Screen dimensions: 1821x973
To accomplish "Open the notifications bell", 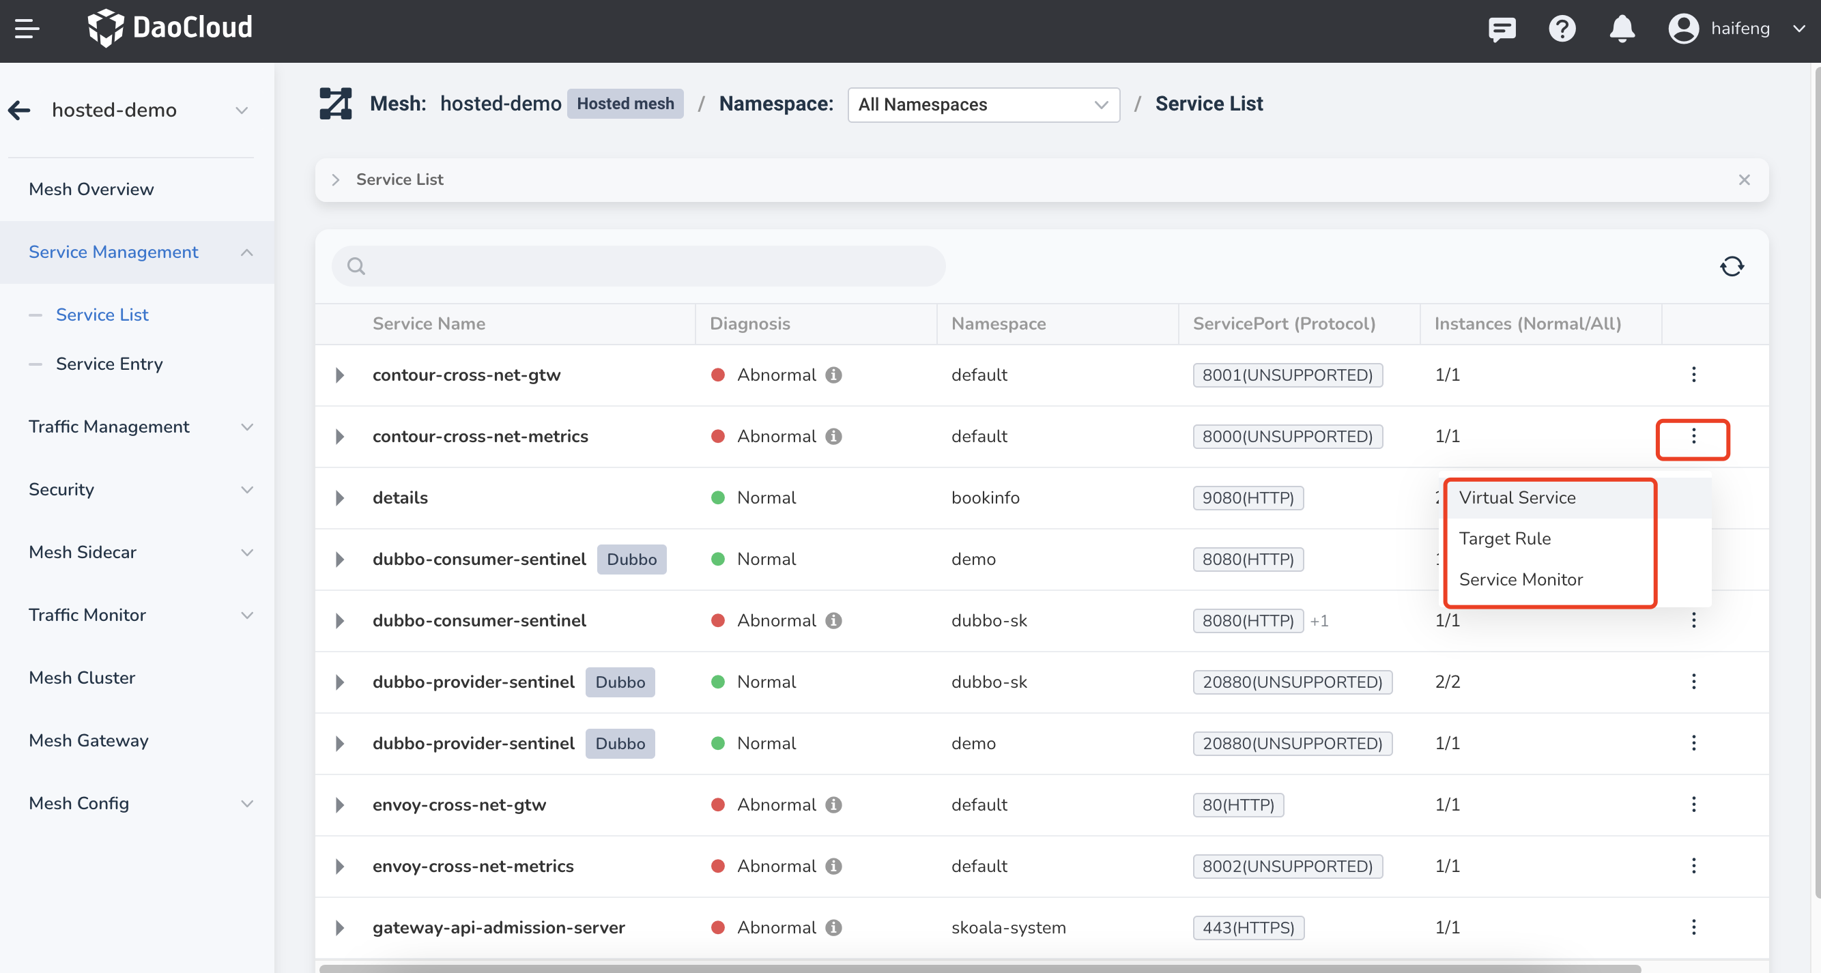I will pyautogui.click(x=1622, y=29).
